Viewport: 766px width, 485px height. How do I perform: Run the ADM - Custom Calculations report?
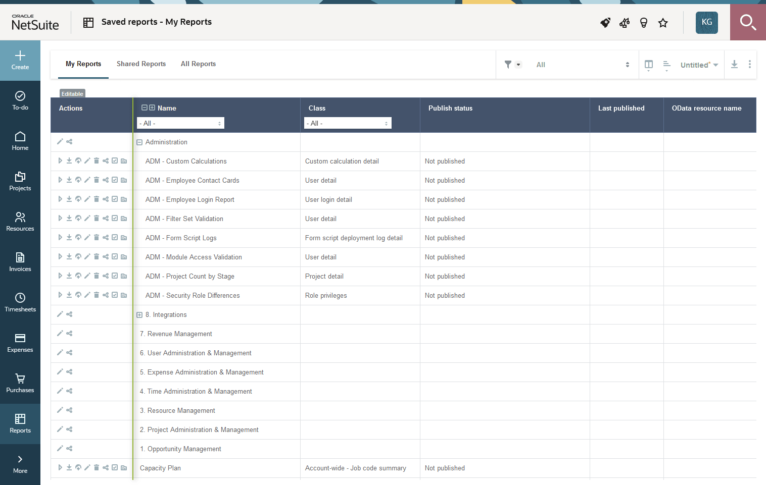pos(60,161)
